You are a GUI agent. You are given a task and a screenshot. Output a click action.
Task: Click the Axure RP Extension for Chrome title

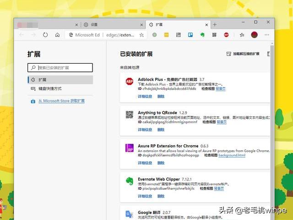(x=168, y=146)
